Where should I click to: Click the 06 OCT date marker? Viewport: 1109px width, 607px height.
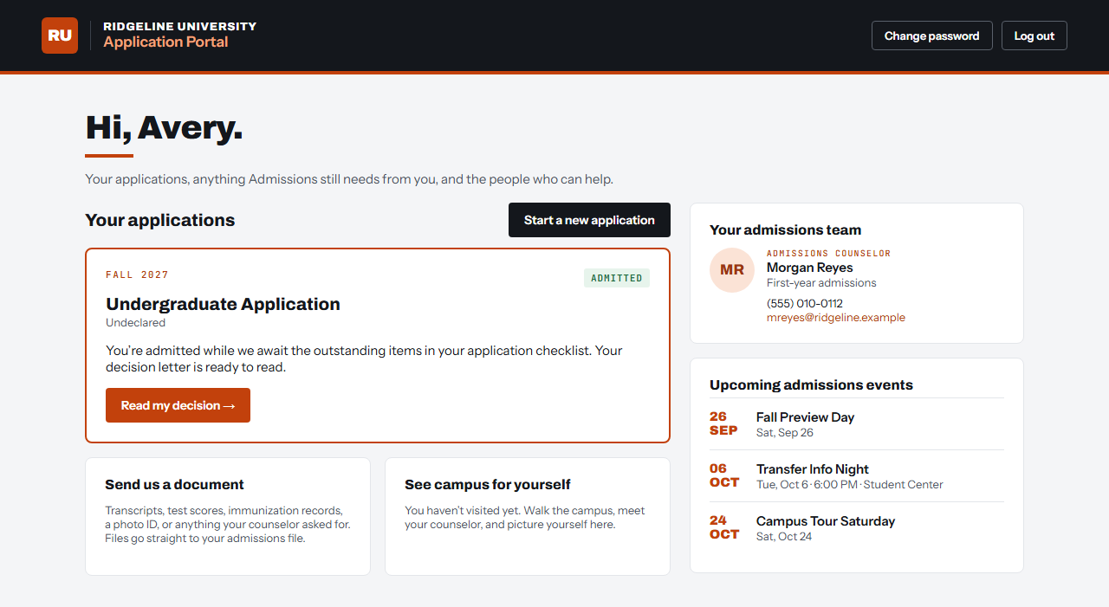pyautogui.click(x=724, y=475)
